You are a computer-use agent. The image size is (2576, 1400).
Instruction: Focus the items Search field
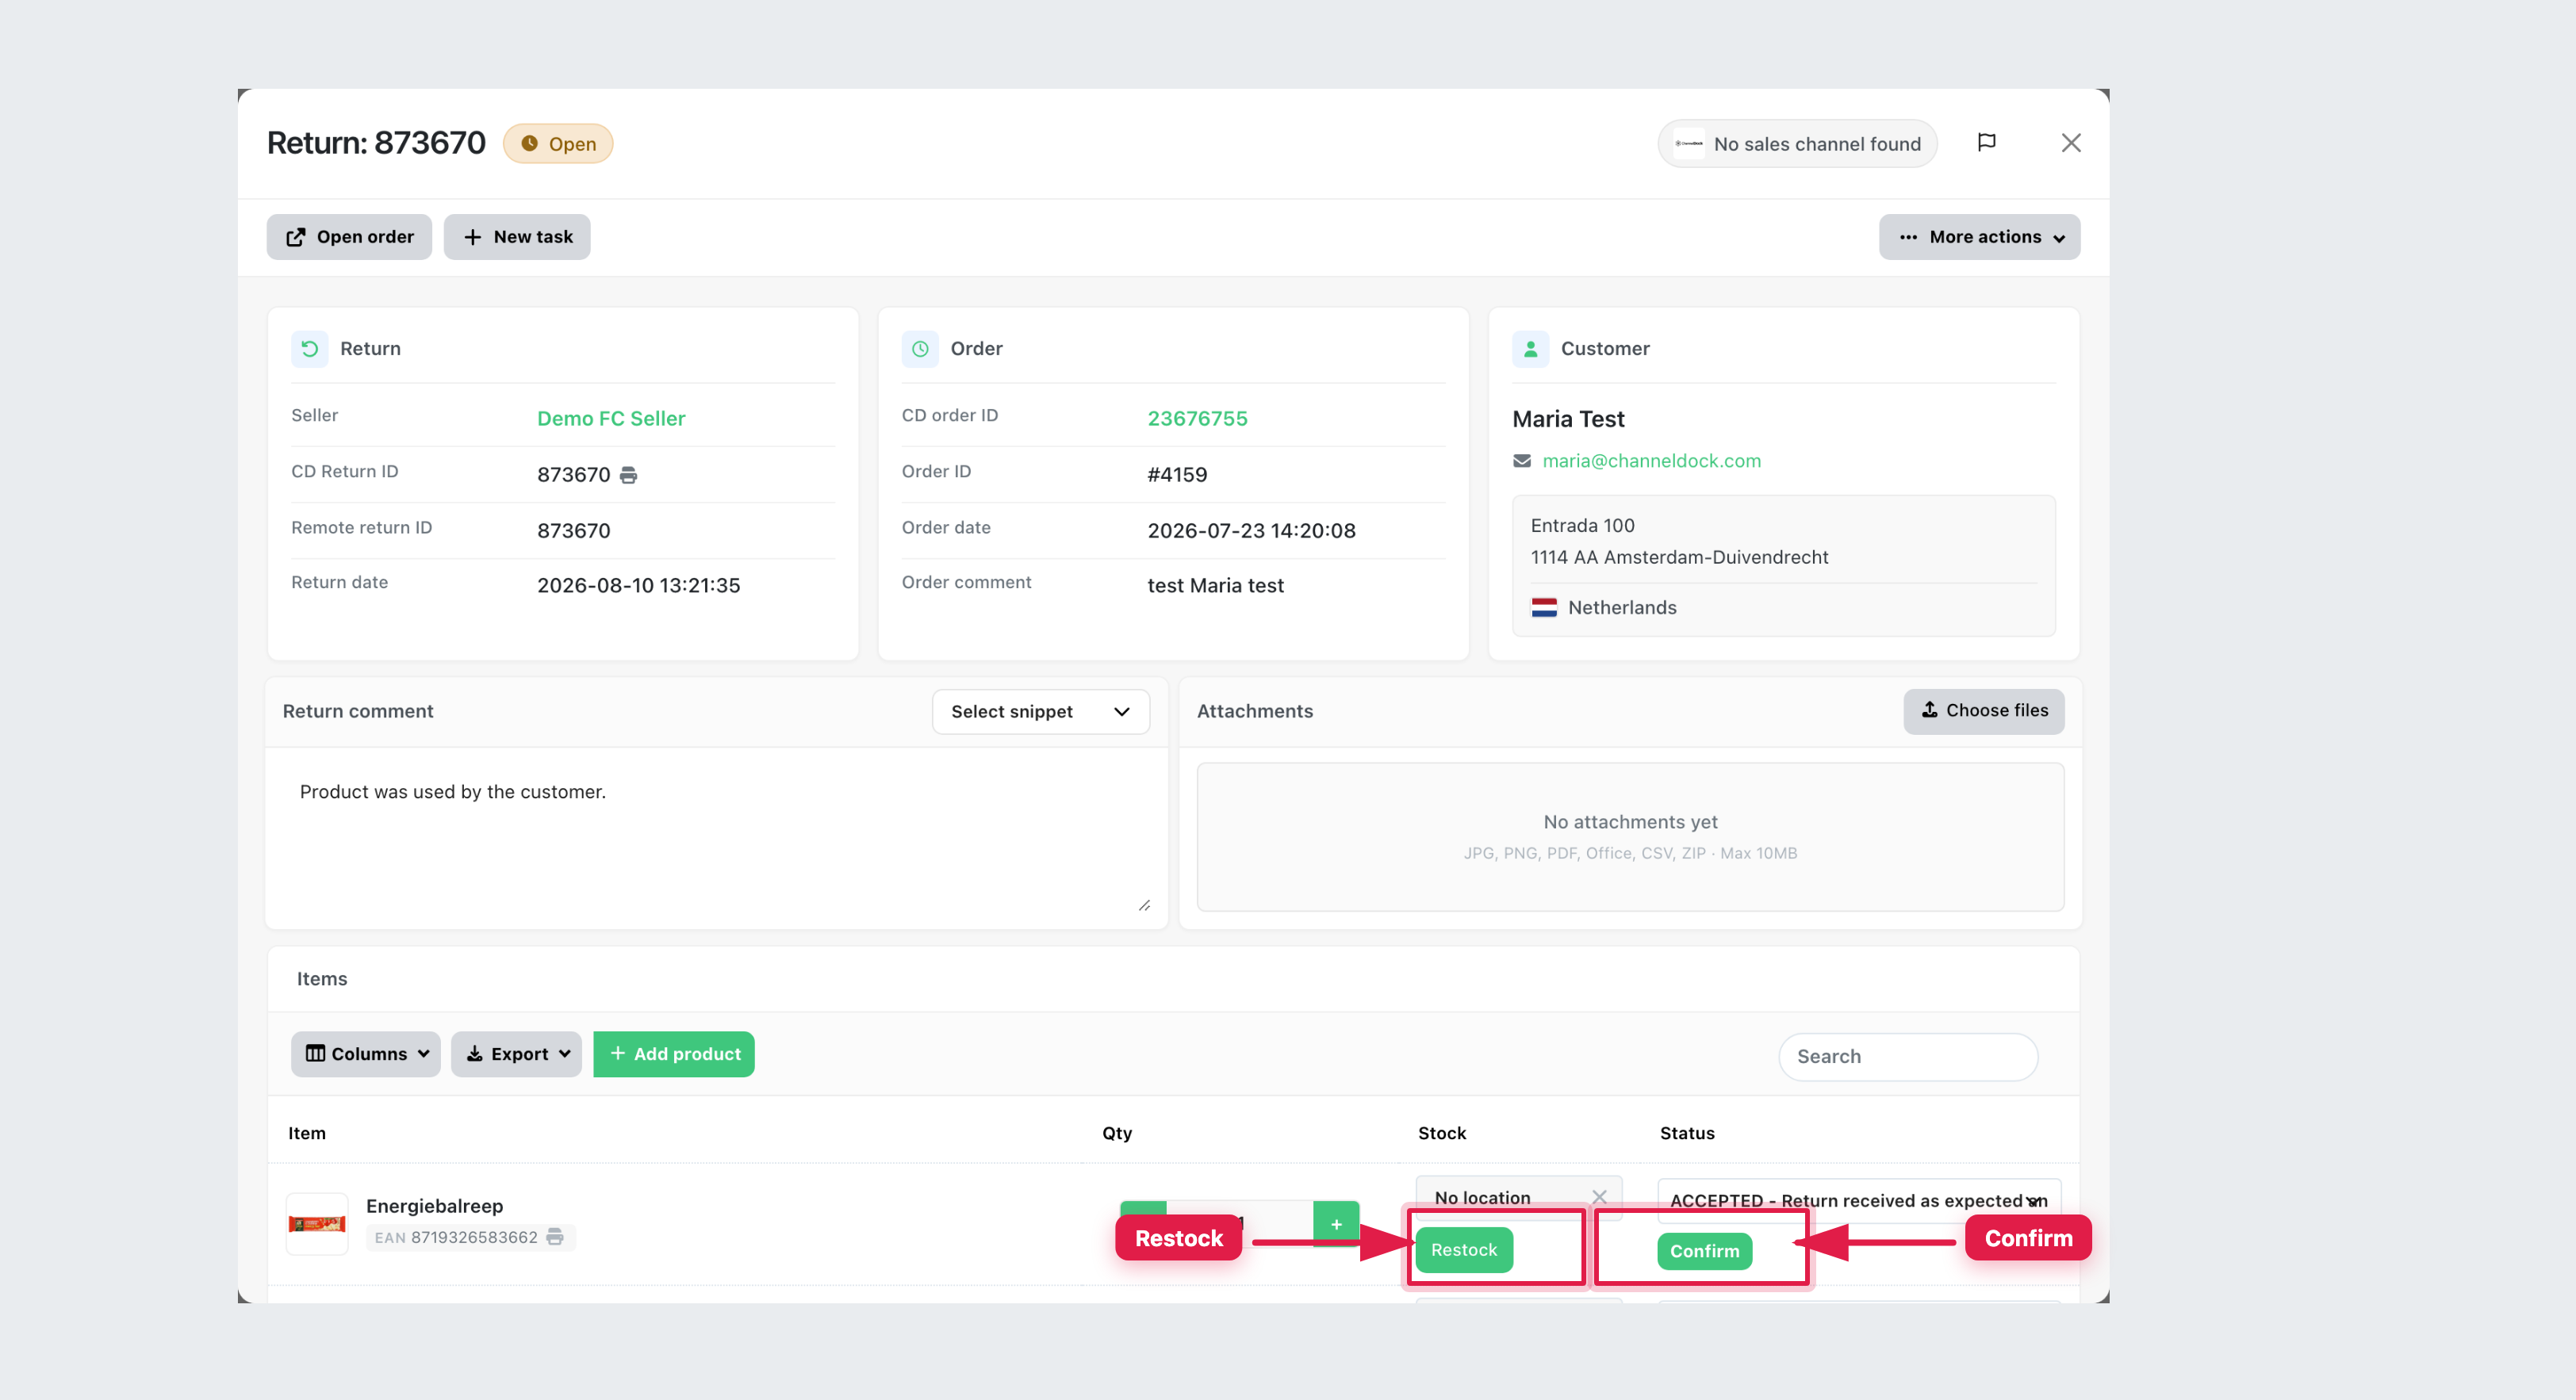tap(1908, 1056)
